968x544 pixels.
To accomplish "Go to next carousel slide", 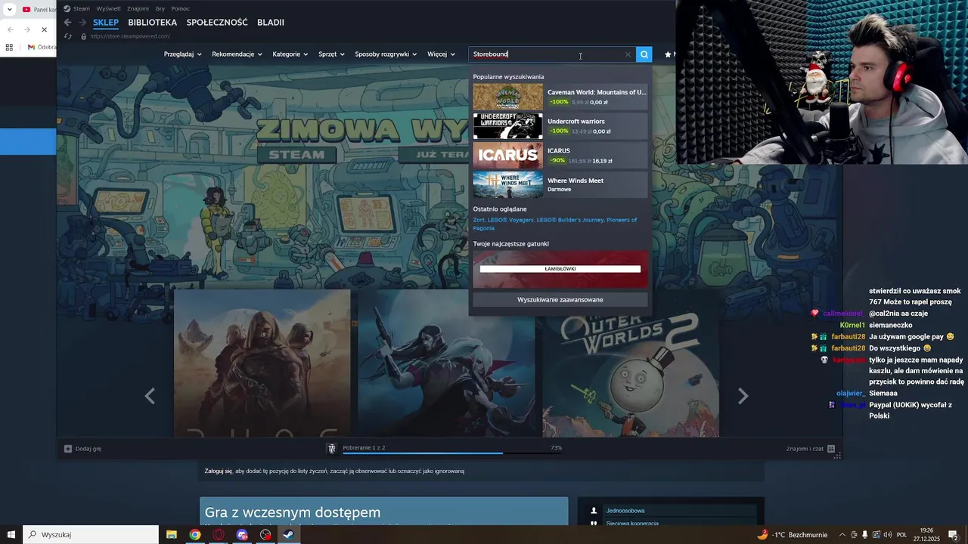I will coord(743,396).
